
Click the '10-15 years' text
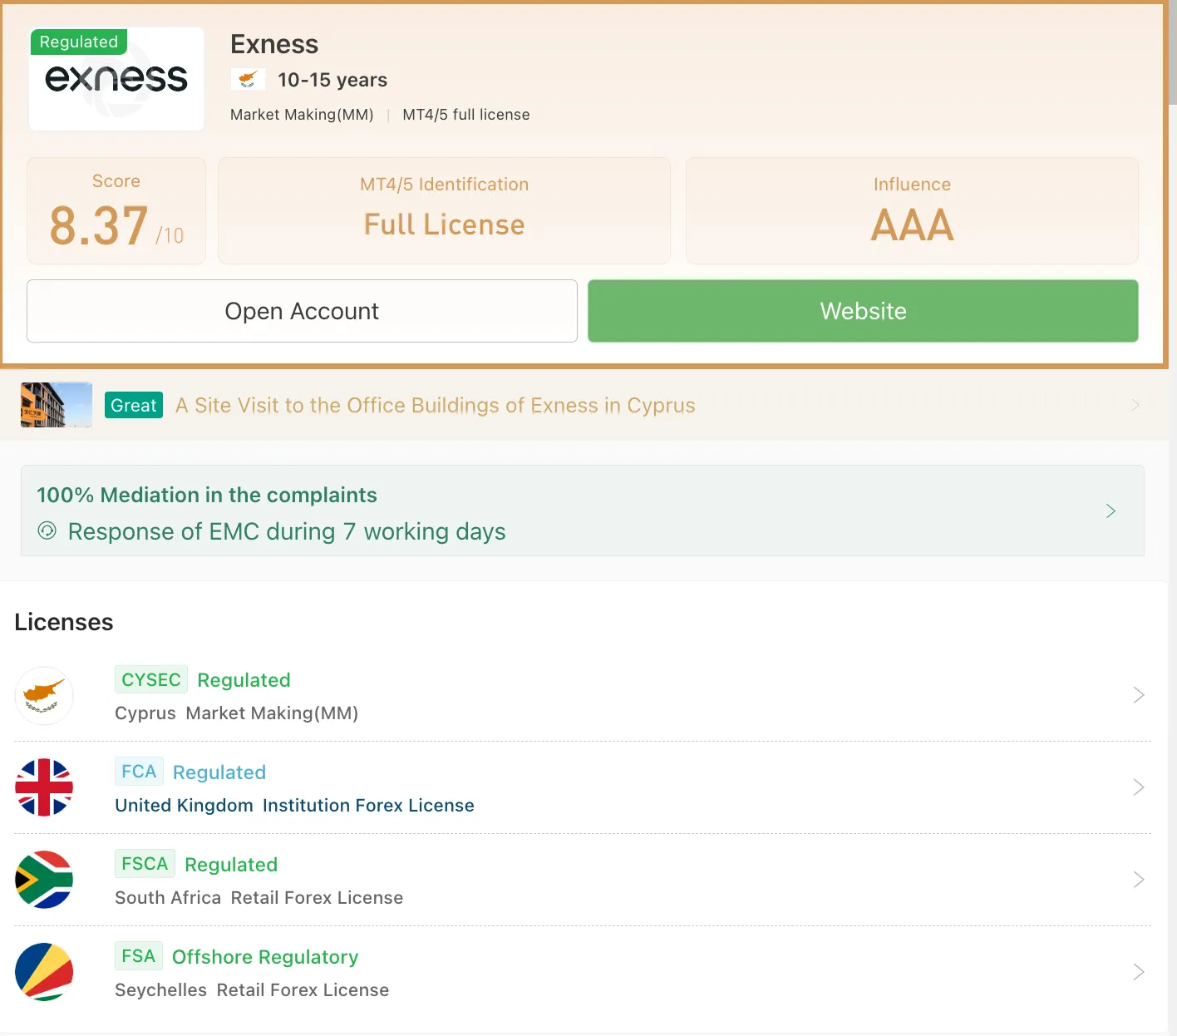pos(332,80)
